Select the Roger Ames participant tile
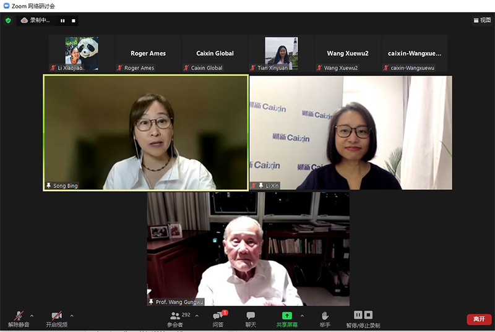 tap(148, 53)
